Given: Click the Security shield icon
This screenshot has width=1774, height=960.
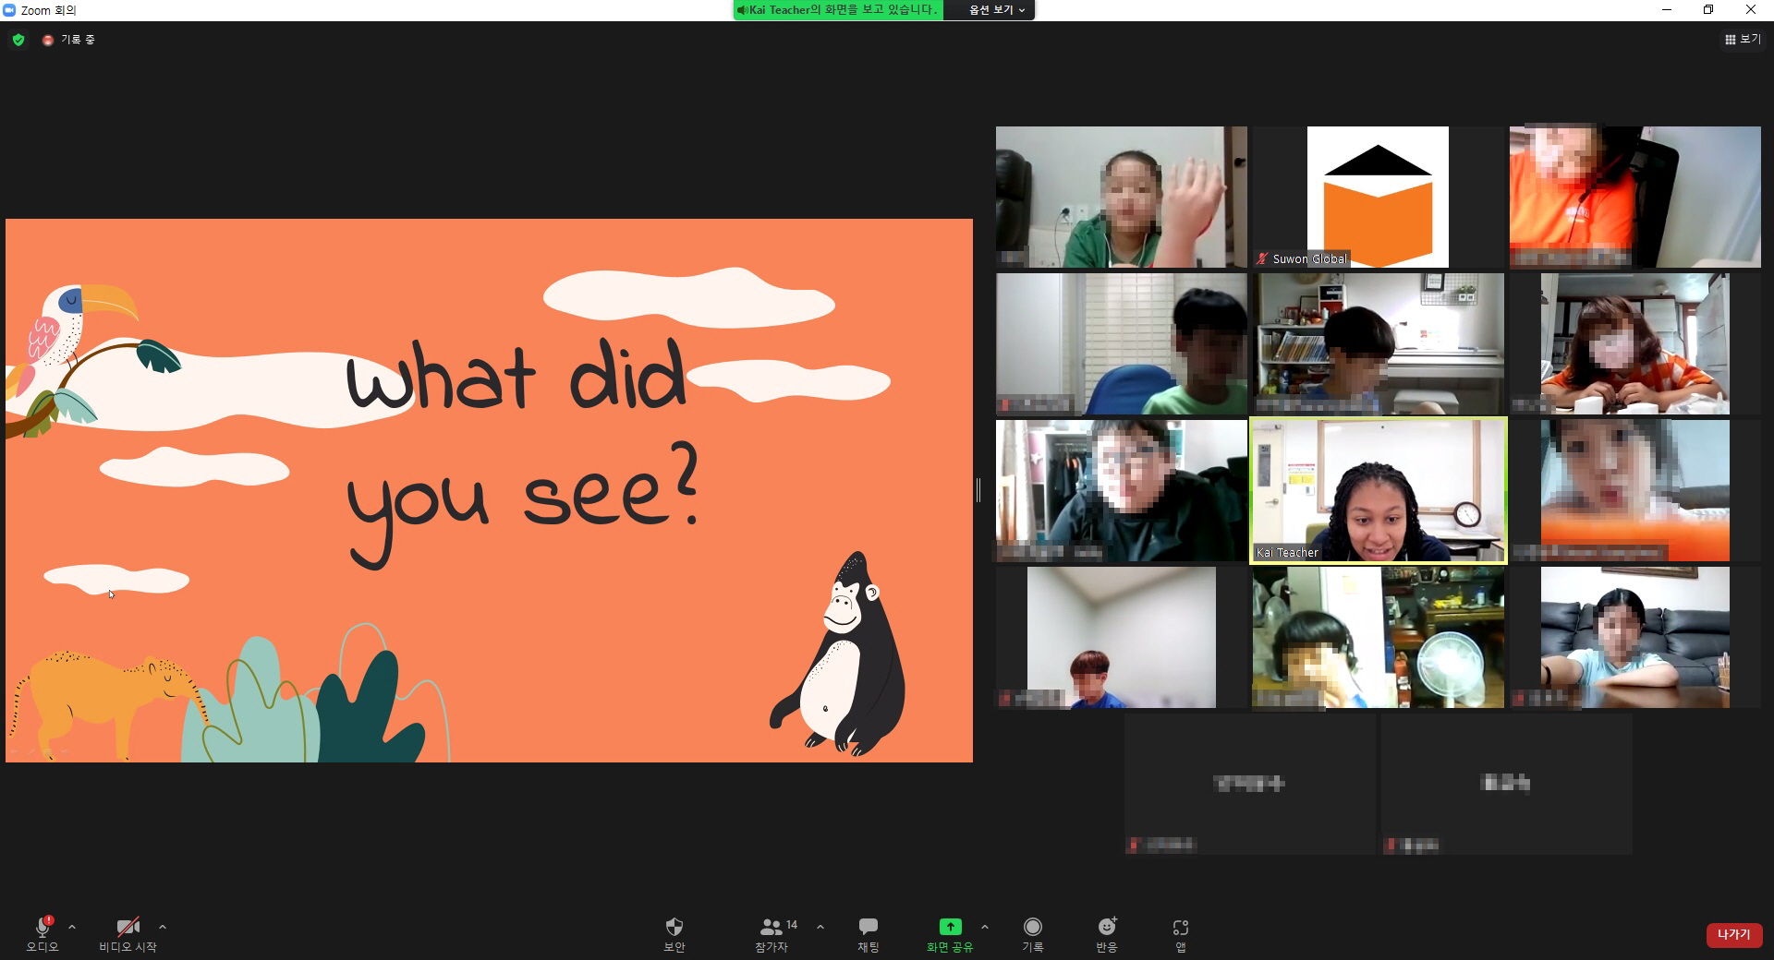Looking at the screenshot, I should pyautogui.click(x=674, y=928).
